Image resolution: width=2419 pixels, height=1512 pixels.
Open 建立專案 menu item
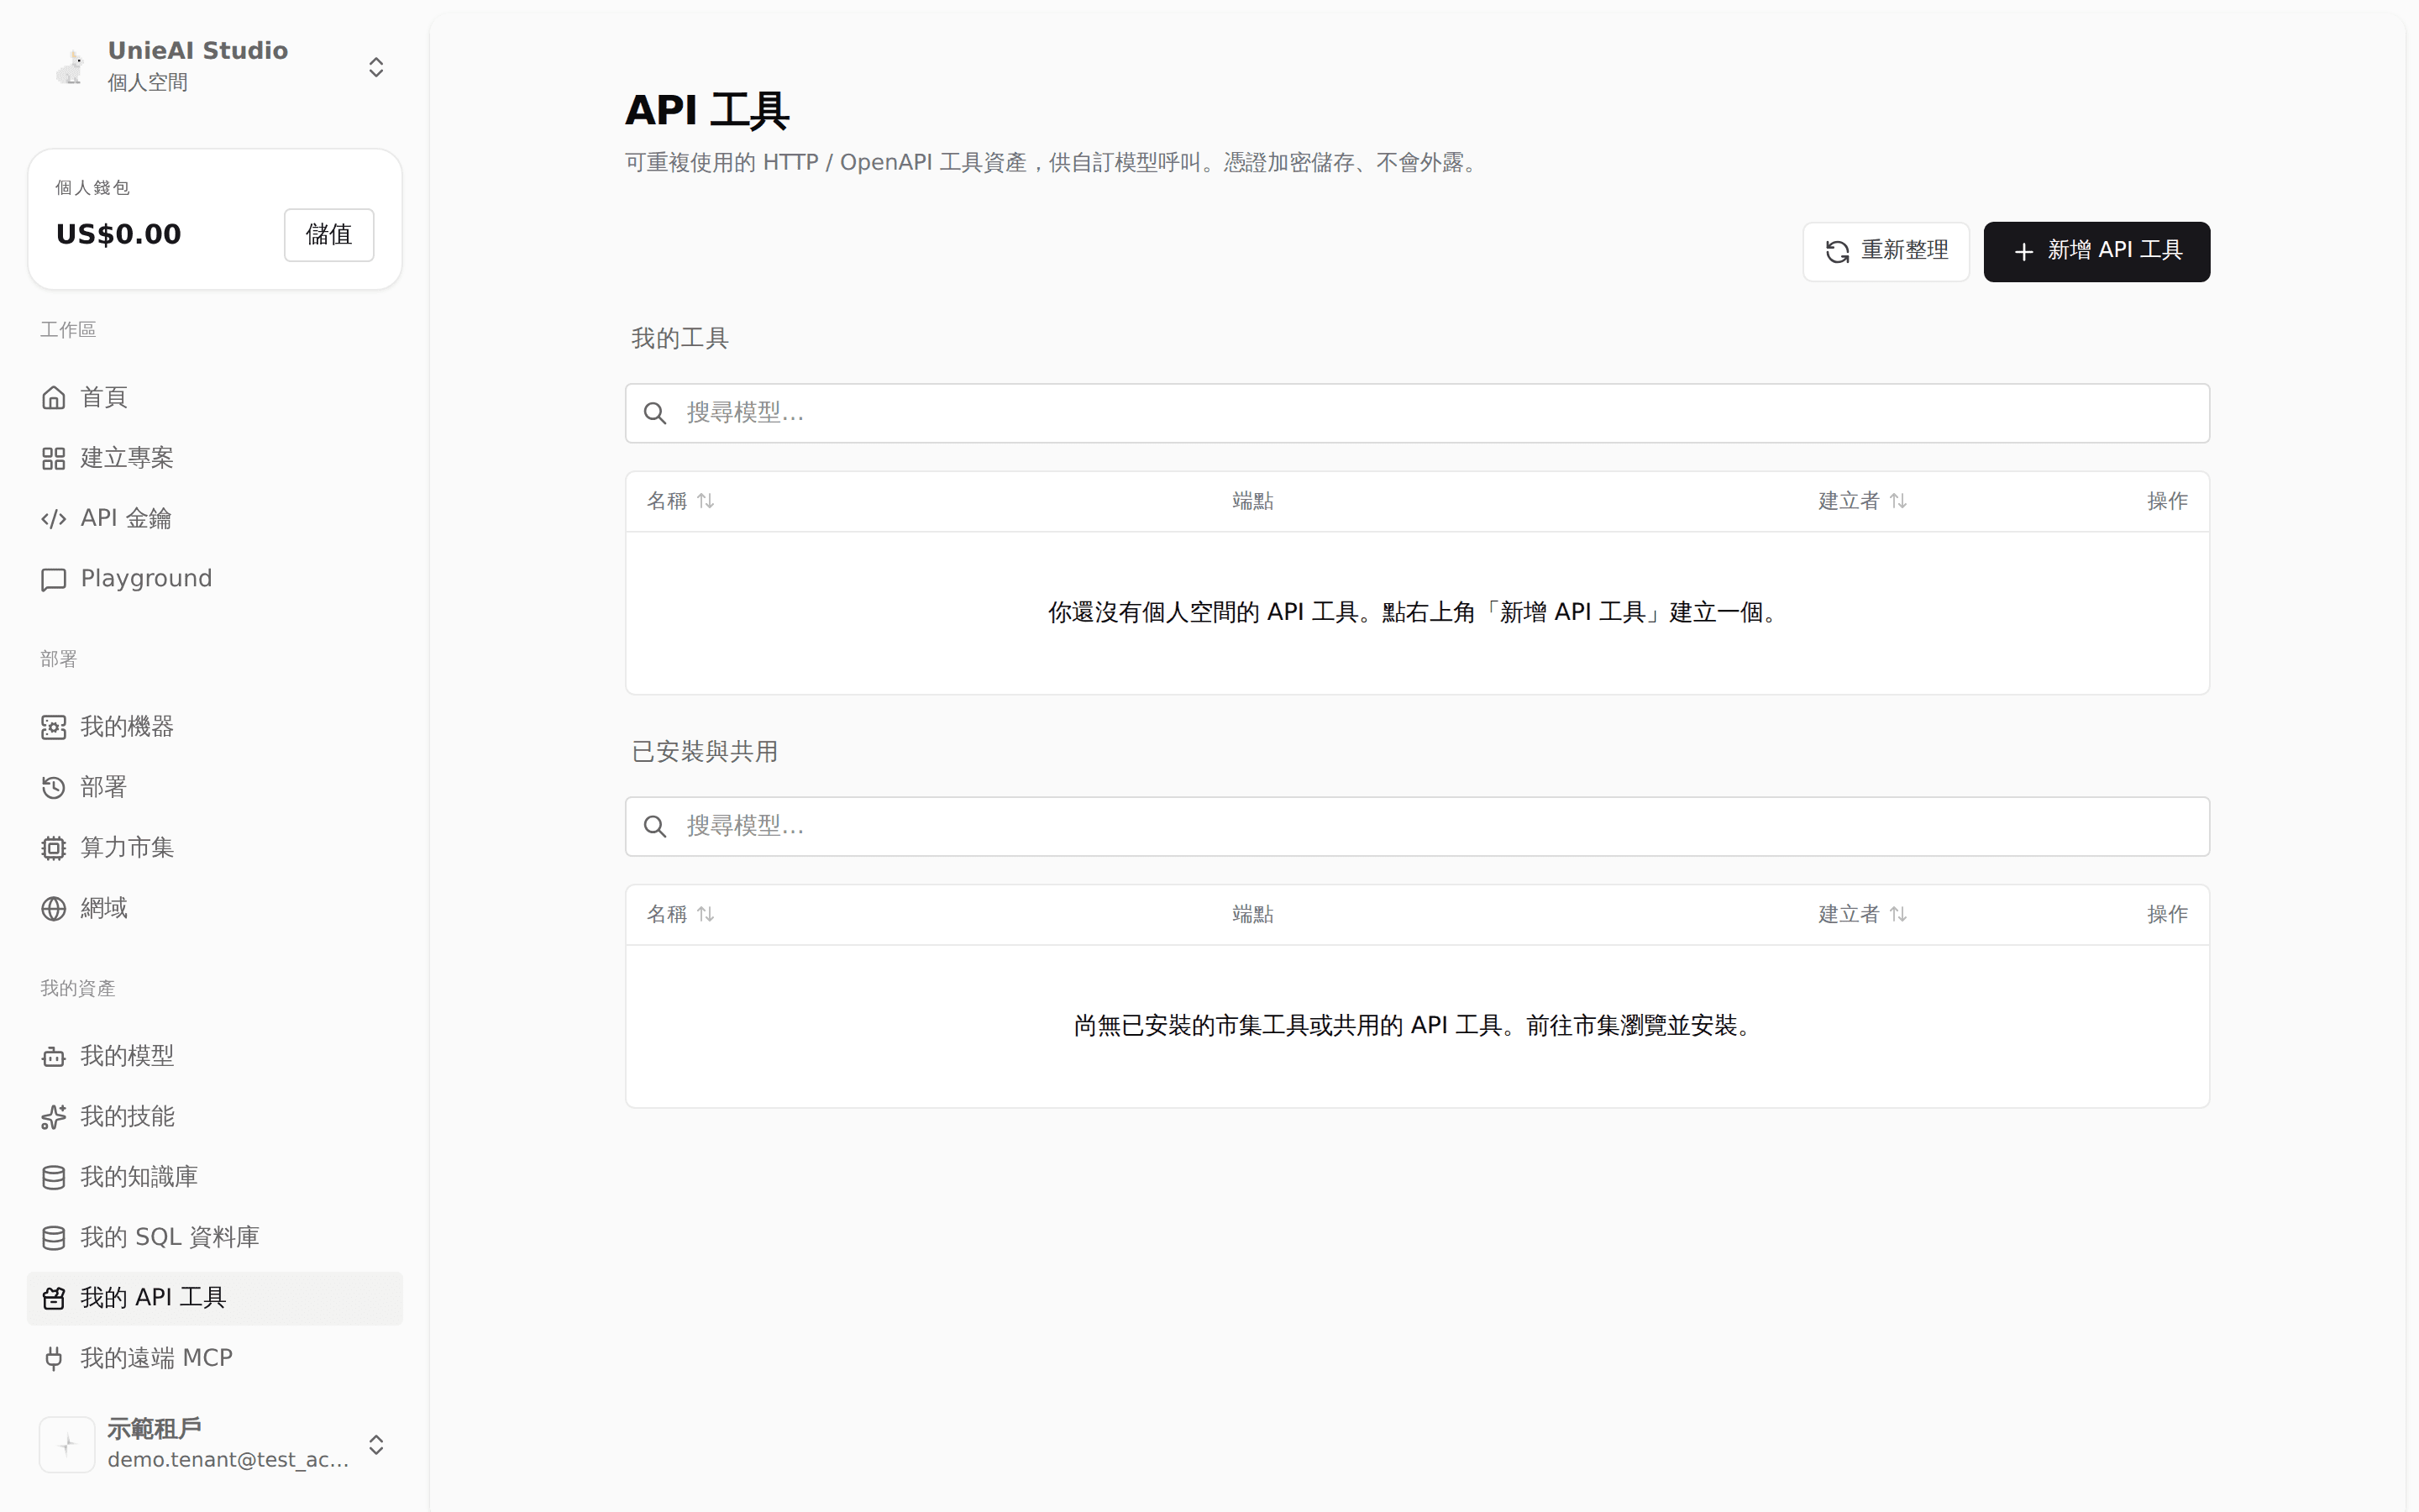click(215, 458)
